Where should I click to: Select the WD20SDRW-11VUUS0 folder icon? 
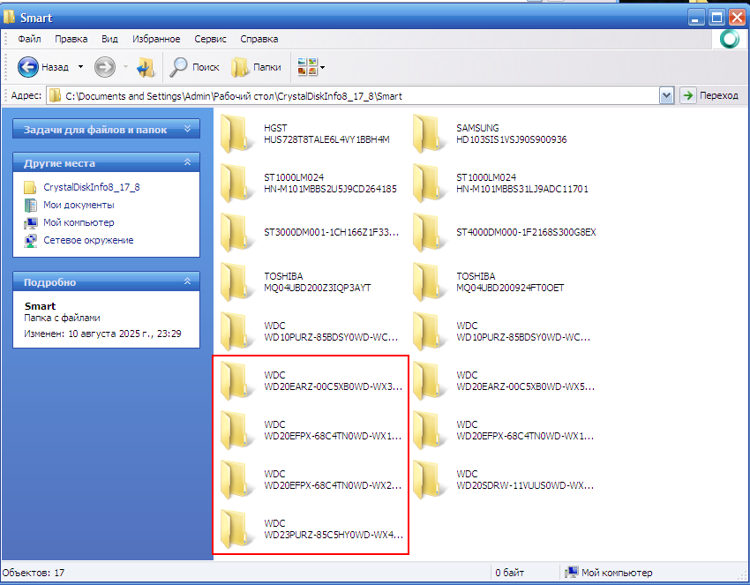(x=428, y=480)
